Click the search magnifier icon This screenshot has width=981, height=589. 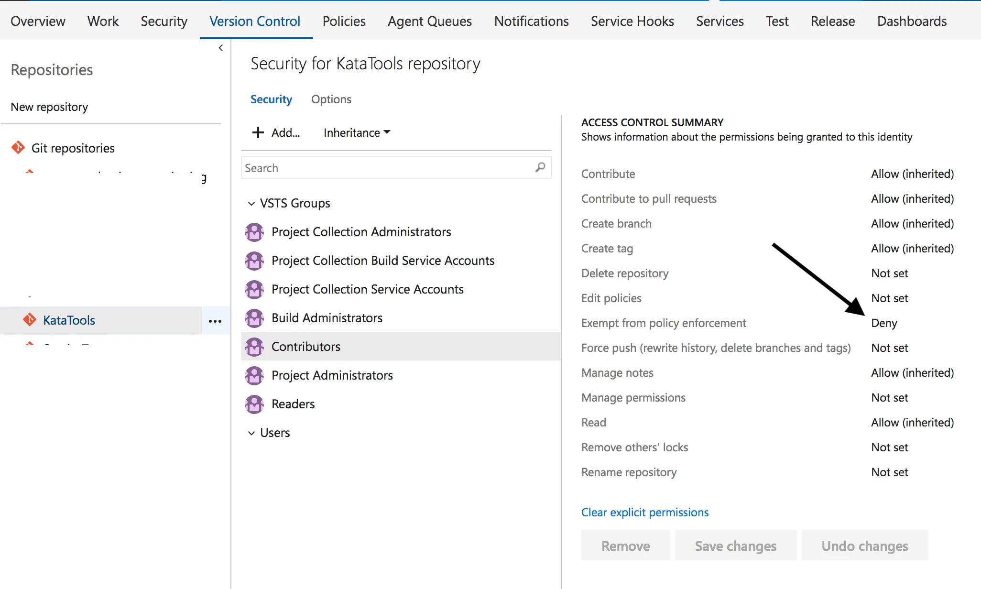point(540,167)
